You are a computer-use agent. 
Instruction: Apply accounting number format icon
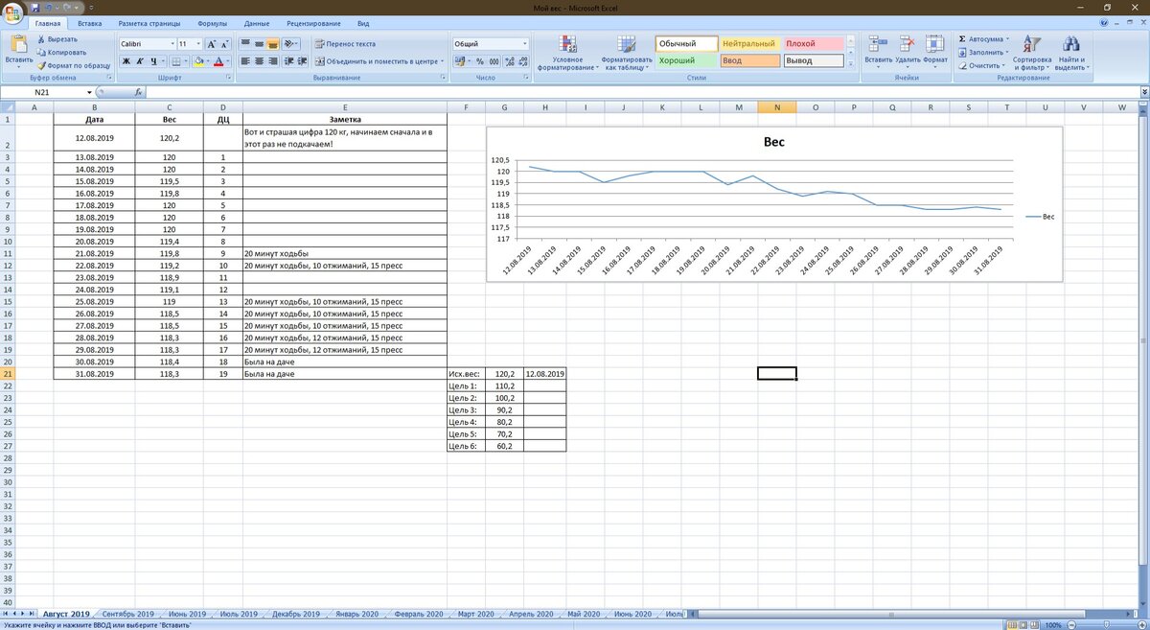pyautogui.click(x=460, y=61)
